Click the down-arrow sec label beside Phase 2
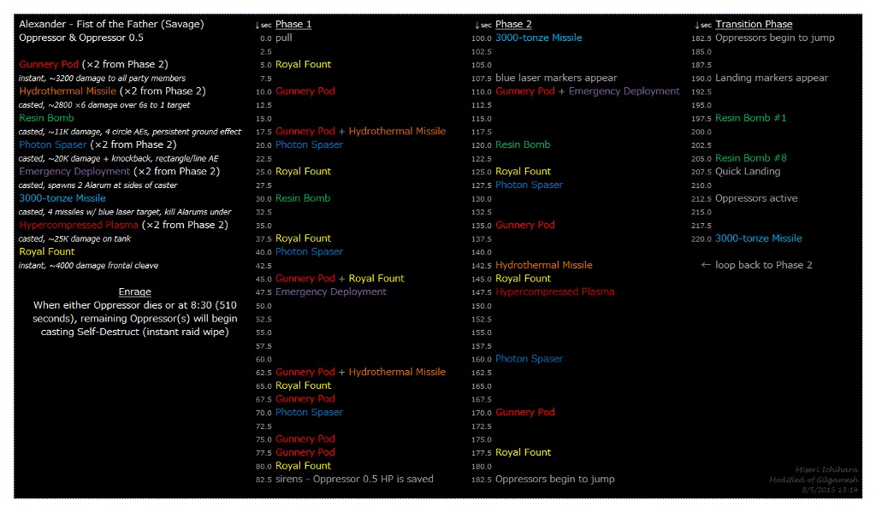Viewport: 876px width, 512px height. tap(483, 25)
